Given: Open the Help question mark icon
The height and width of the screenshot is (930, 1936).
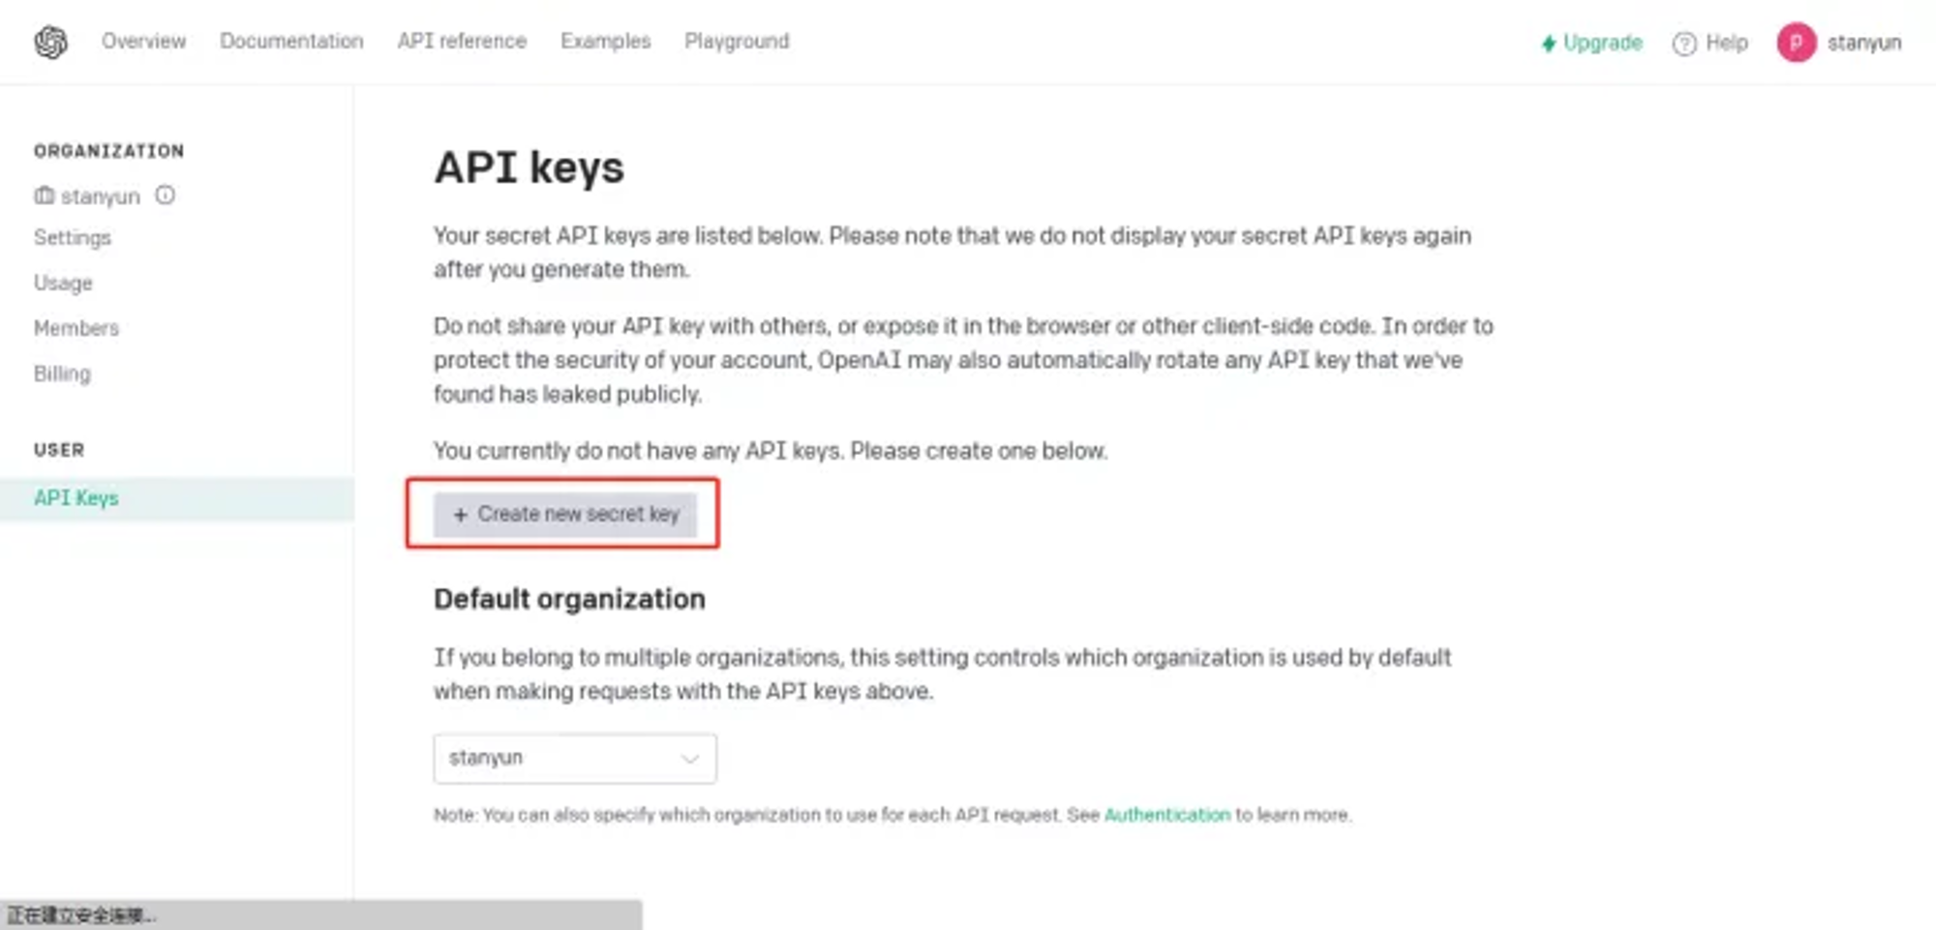Looking at the screenshot, I should point(1684,44).
